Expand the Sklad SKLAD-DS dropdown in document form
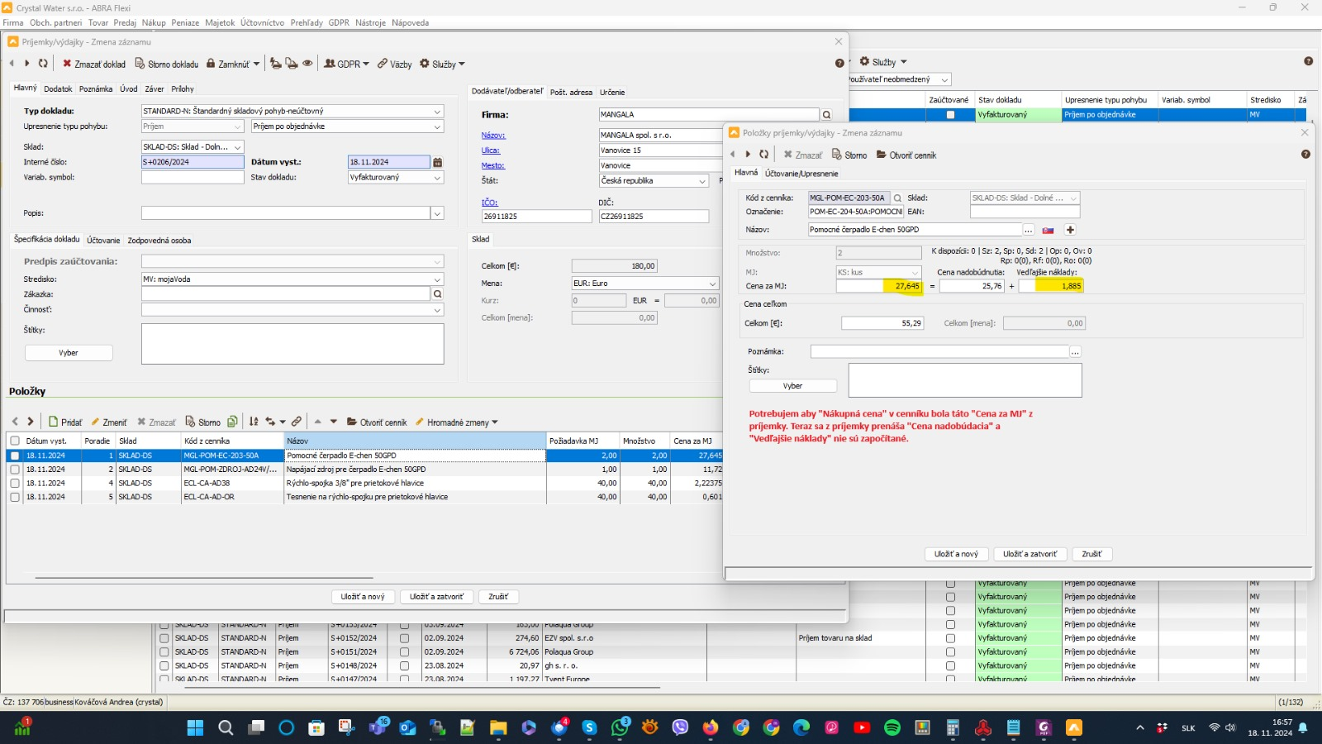Viewport: 1322px width, 744px height. (x=237, y=147)
